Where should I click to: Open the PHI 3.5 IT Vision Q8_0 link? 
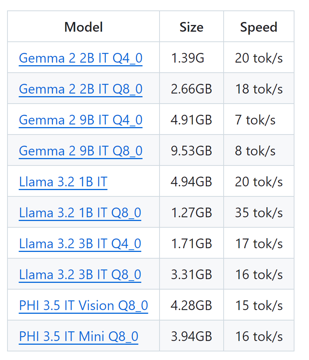(x=83, y=306)
